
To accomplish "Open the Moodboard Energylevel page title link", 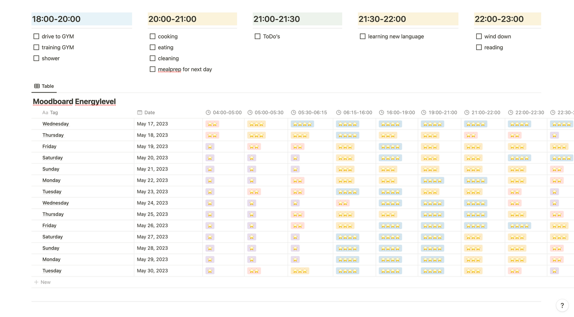I will coord(74,101).
